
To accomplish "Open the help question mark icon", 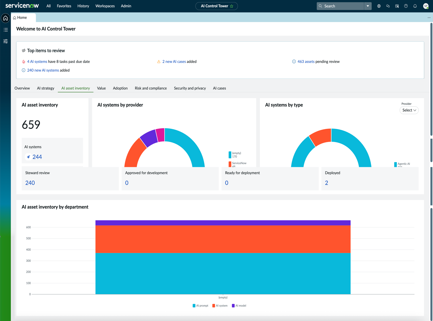I will pyautogui.click(x=406, y=6).
